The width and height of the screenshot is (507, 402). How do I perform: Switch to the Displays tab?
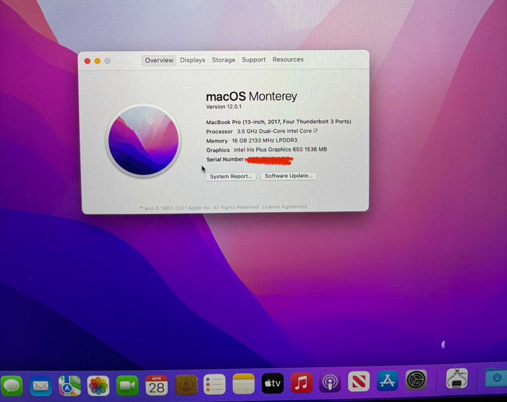coord(193,60)
